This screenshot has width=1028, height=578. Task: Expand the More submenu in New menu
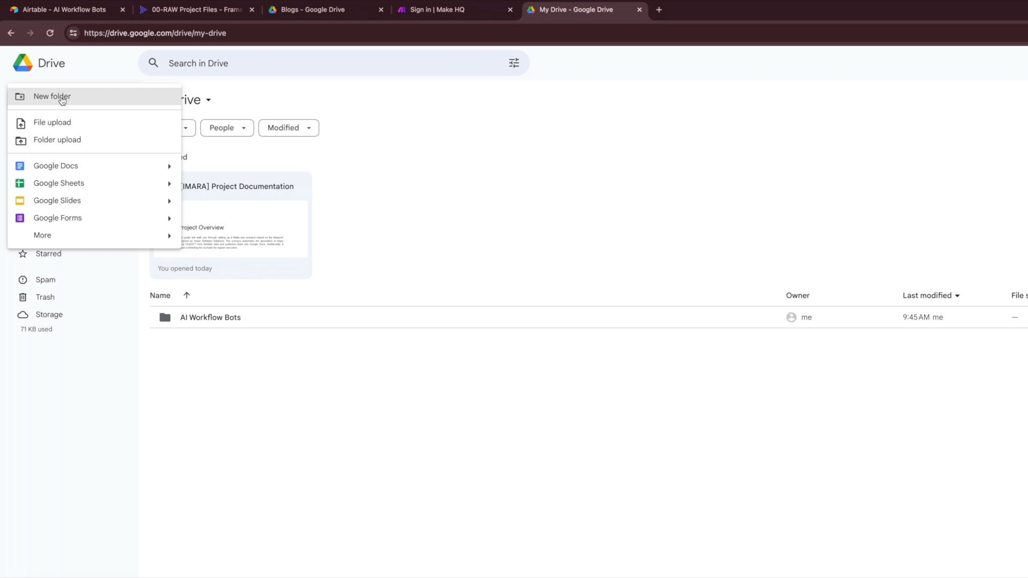click(x=42, y=235)
